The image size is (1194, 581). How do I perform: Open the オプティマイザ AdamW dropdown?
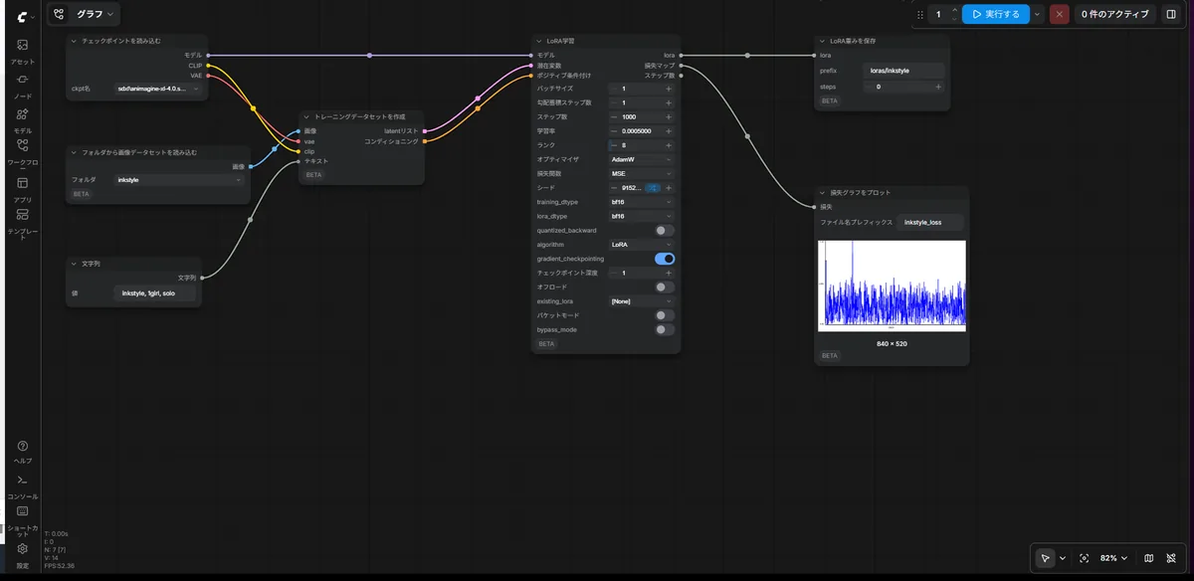[641, 159]
